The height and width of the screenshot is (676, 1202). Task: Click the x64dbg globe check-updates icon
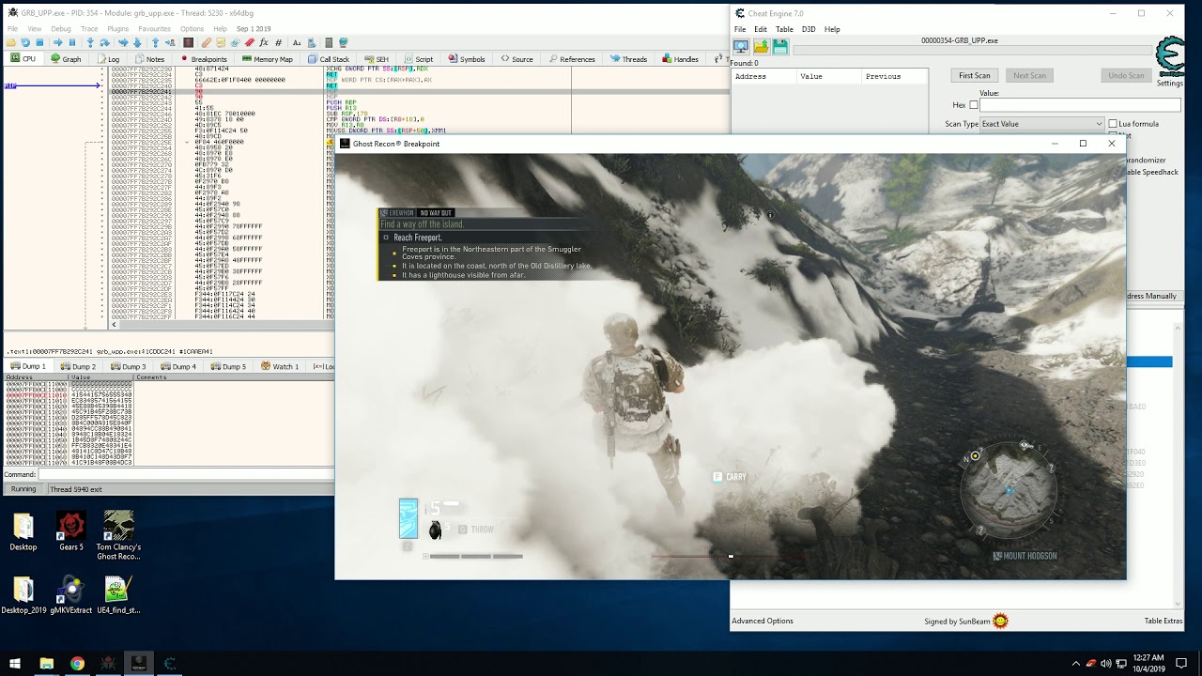click(343, 42)
